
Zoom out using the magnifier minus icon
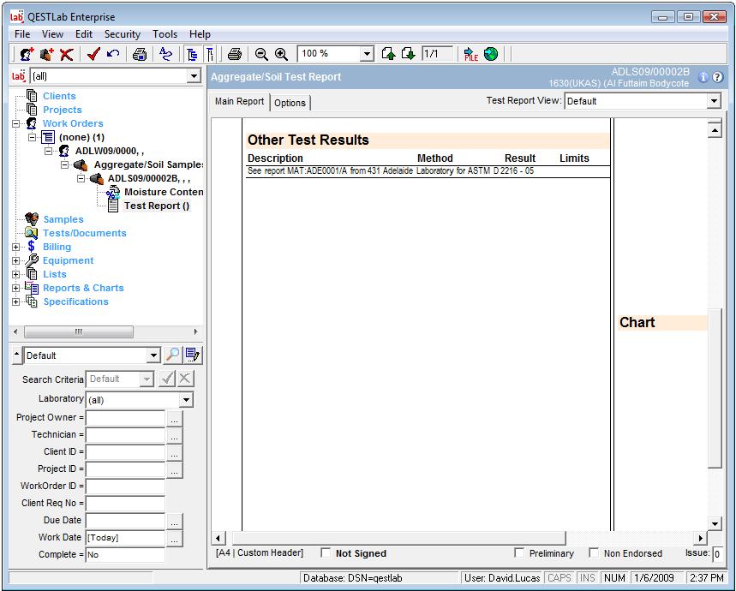261,54
